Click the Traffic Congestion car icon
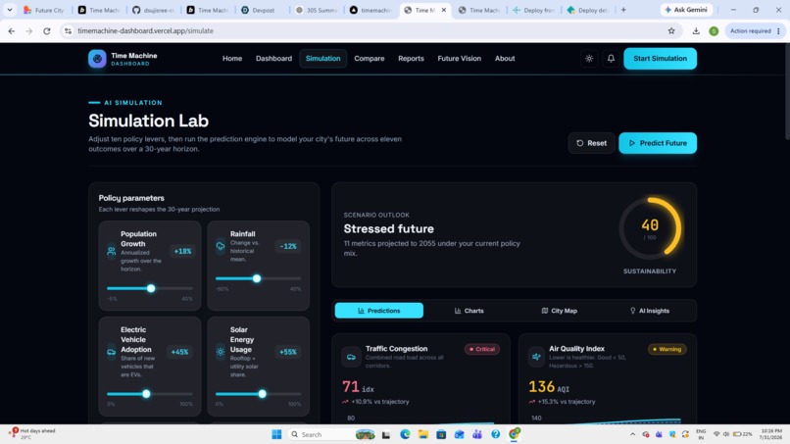Image resolution: width=790 pixels, height=444 pixels. (351, 357)
